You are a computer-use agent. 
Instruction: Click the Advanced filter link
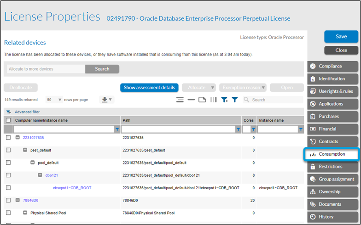[27, 112]
